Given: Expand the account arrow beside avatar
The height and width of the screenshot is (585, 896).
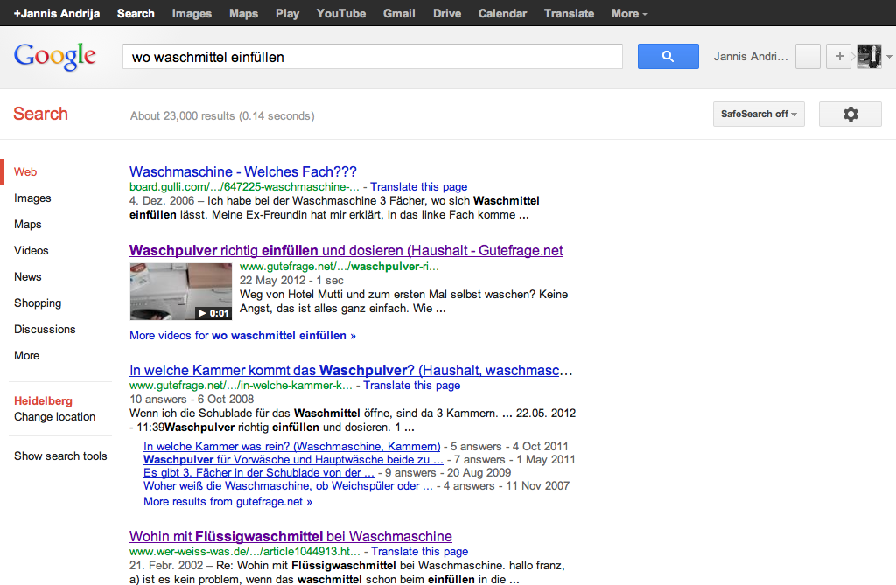Looking at the screenshot, I should pos(889,57).
